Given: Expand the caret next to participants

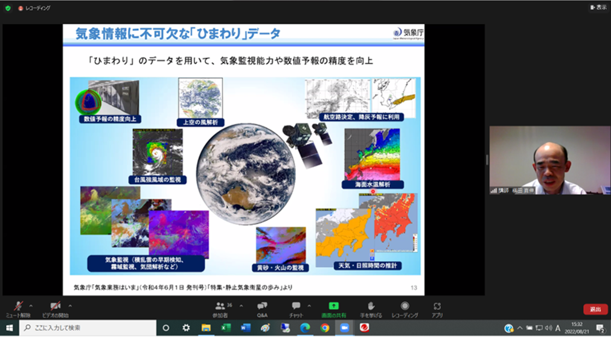Looking at the screenshot, I should (x=241, y=305).
